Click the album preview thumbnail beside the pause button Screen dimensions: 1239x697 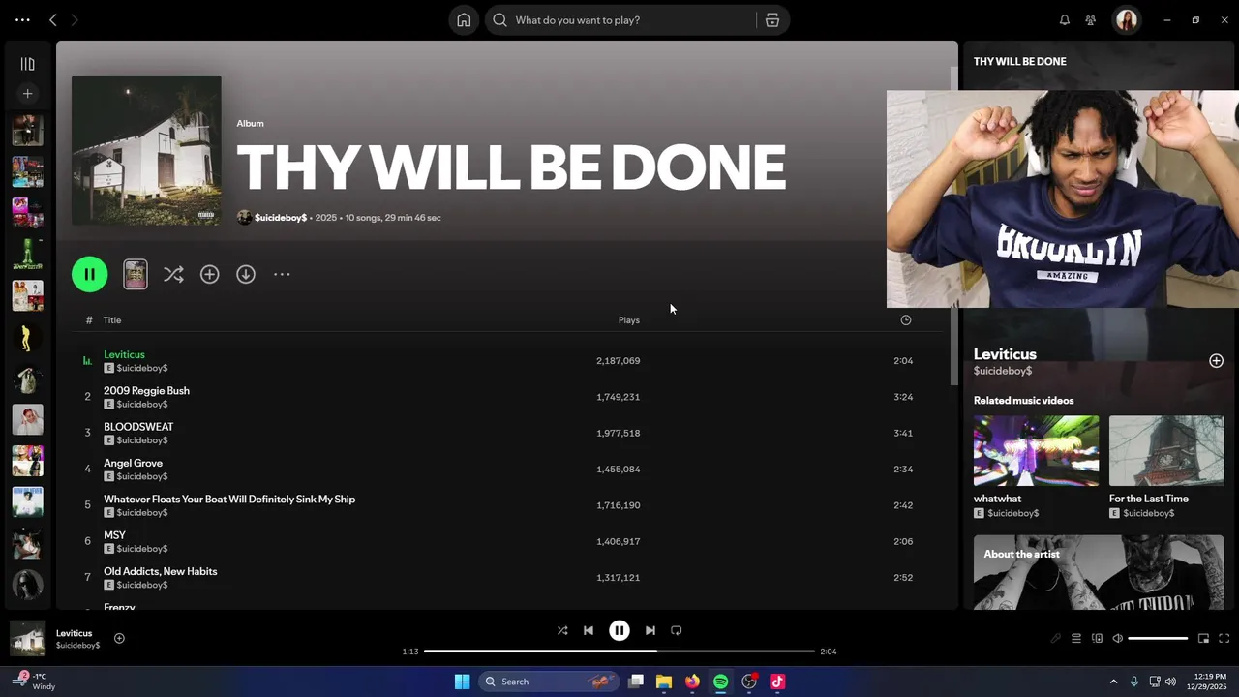click(136, 274)
